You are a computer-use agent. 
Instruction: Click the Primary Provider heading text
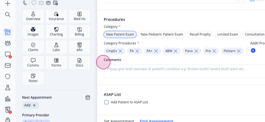pyautogui.click(x=36, y=115)
